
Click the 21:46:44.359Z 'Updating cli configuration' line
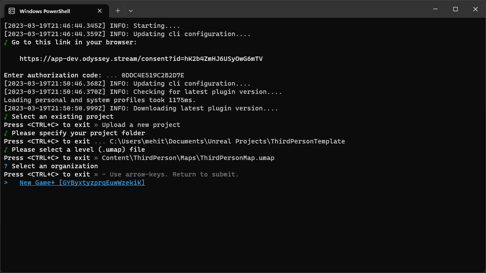(x=127, y=34)
